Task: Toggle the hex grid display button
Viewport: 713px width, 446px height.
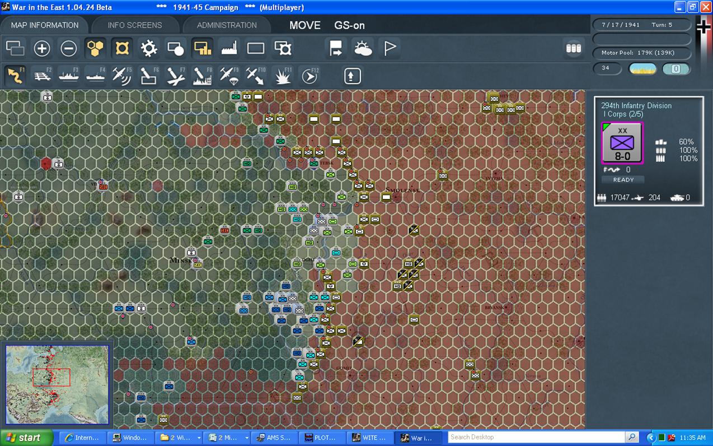Action: (96, 49)
